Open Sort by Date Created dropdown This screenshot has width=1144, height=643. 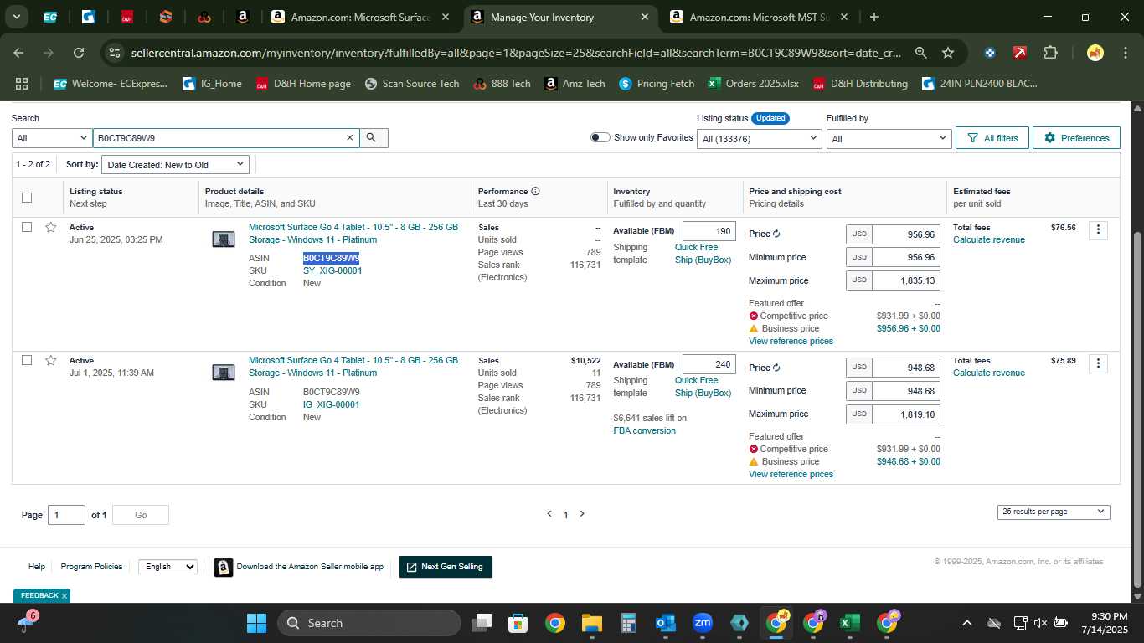176,164
